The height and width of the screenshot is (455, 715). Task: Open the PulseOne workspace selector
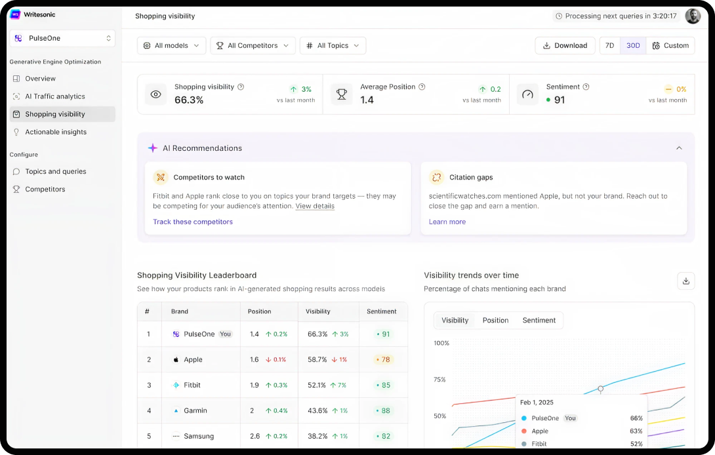coord(62,39)
